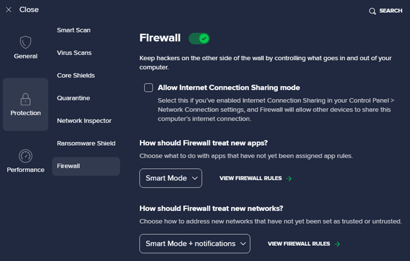Check Allow Internet Connection Sharing mode
Viewport: 410px width, 261px height.
pyautogui.click(x=149, y=87)
